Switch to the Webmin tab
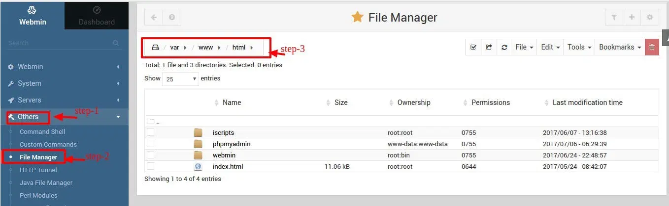This screenshot has height=206, width=669. tap(32, 15)
